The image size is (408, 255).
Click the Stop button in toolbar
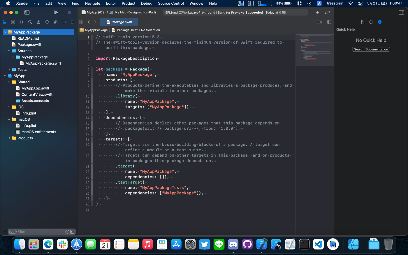coord(69,12)
